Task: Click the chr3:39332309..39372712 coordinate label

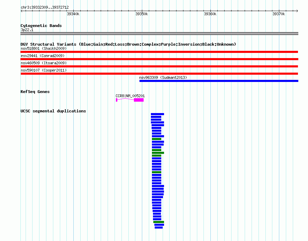Action: [x=45, y=7]
